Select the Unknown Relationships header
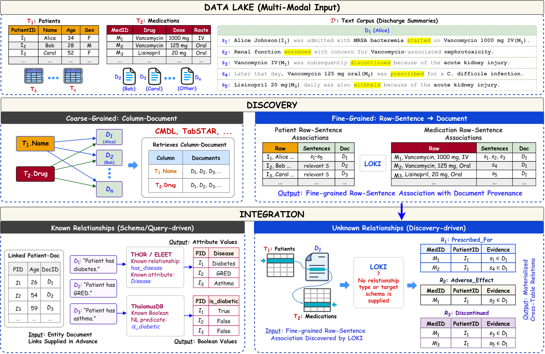The width and height of the screenshot is (545, 354). 399,228
